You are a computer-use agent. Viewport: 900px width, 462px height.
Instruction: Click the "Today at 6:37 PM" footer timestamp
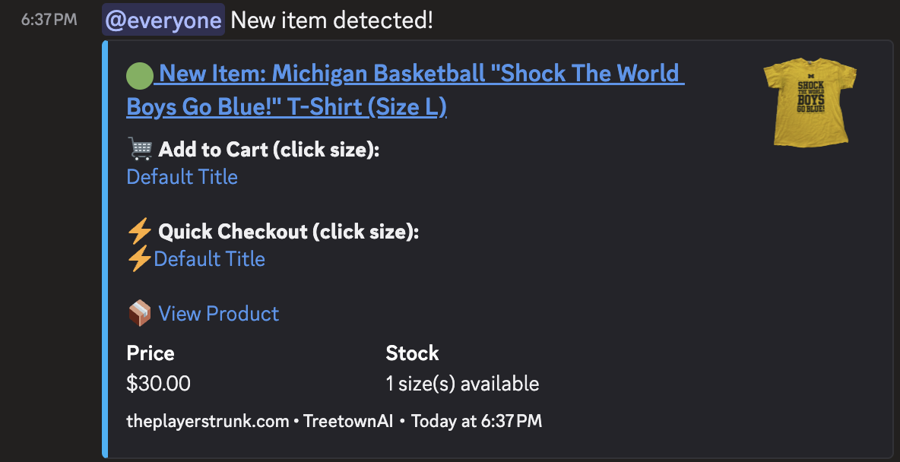point(477,421)
